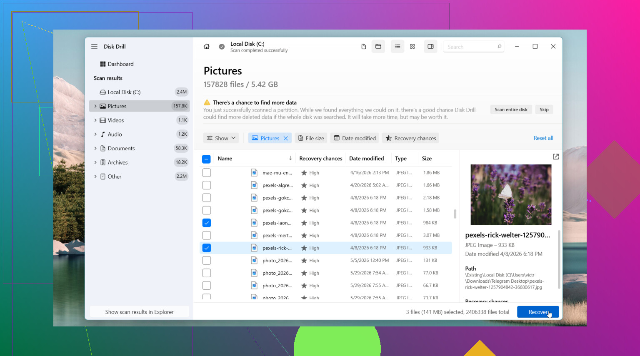
Task: Expand the Videos tree node chevron
Action: tap(95, 120)
